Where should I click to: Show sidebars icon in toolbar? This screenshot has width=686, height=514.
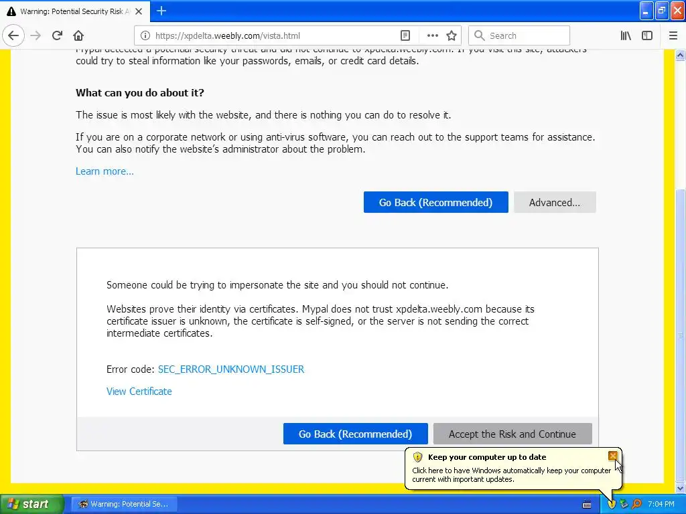click(x=647, y=36)
